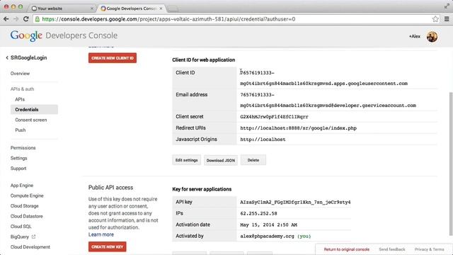Open Consent screen in the sidebar

coord(31,120)
